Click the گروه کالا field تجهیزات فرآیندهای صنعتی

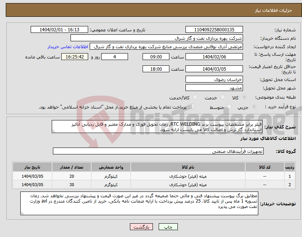tap(158, 151)
